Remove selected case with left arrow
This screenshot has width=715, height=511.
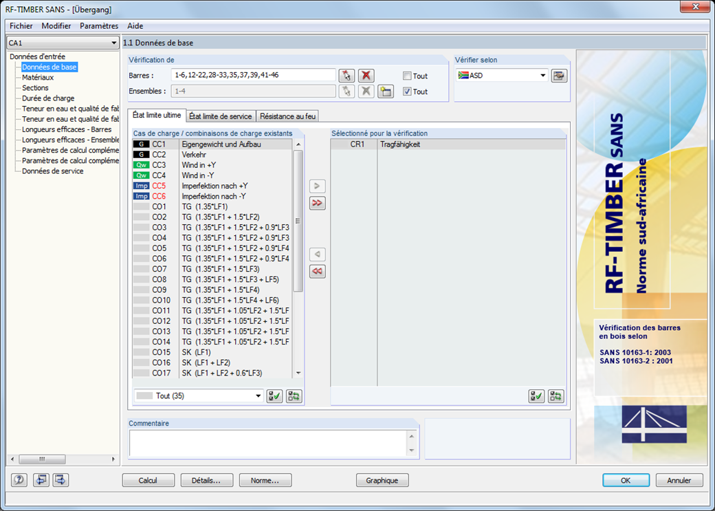pyautogui.click(x=318, y=254)
